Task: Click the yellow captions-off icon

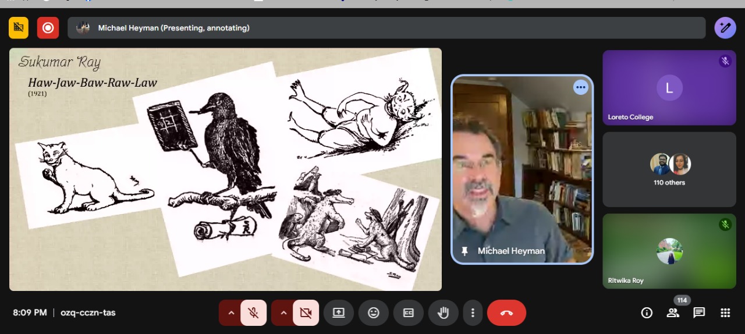Action: pos(19,27)
